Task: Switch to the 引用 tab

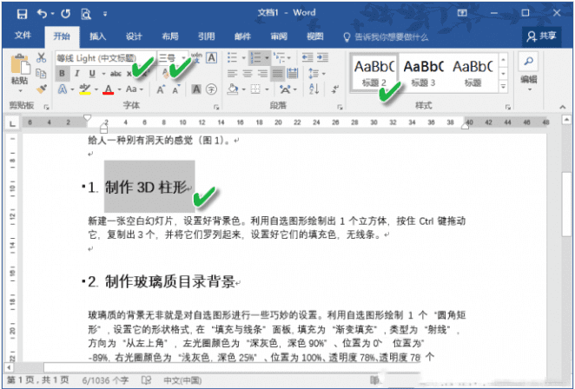Action: pyautogui.click(x=207, y=36)
